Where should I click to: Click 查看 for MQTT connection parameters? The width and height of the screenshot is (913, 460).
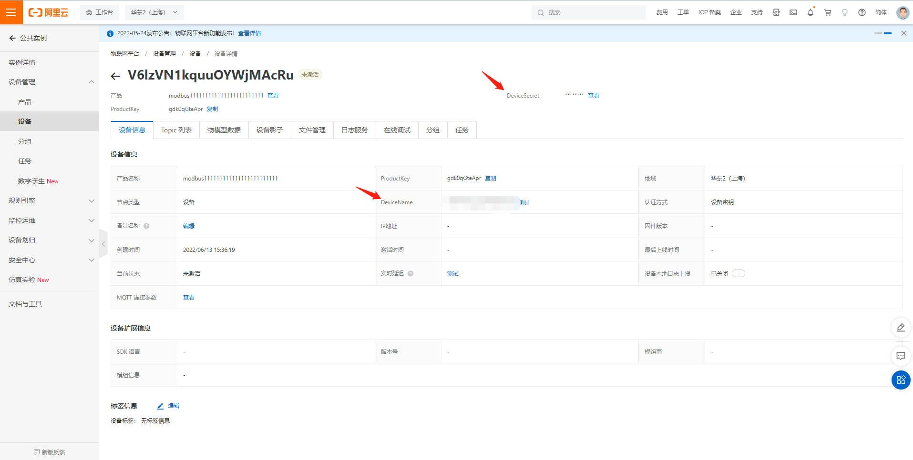(x=189, y=298)
